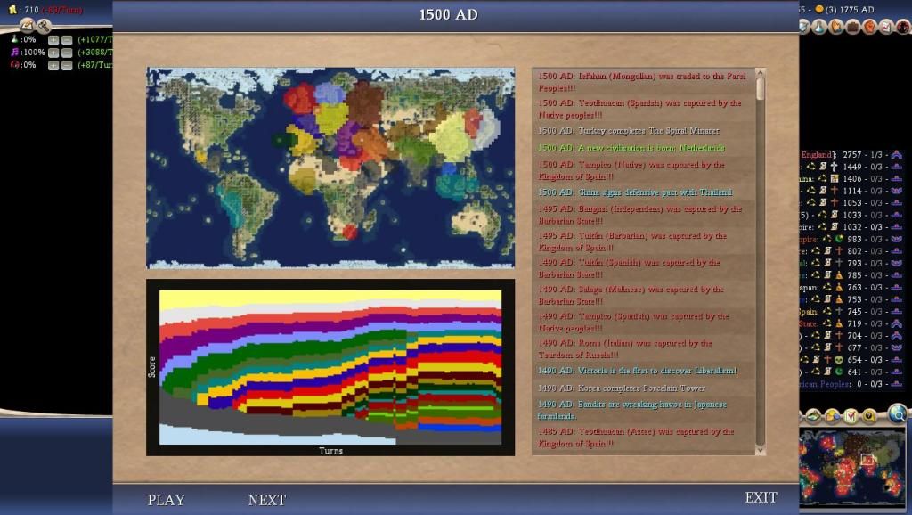Image resolution: width=912 pixels, height=515 pixels.
Task: Increase the culture rate with plus button
Action: click(x=53, y=53)
